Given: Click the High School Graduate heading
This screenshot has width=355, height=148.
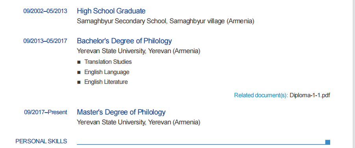Looking at the screenshot, I should pyautogui.click(x=111, y=11).
